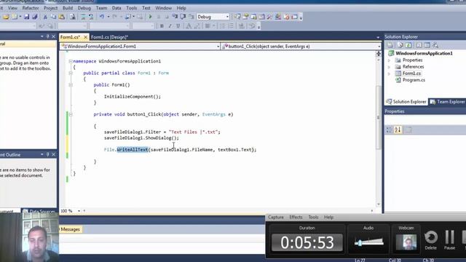Click the Open File toolbar icon

[x=6, y=17]
